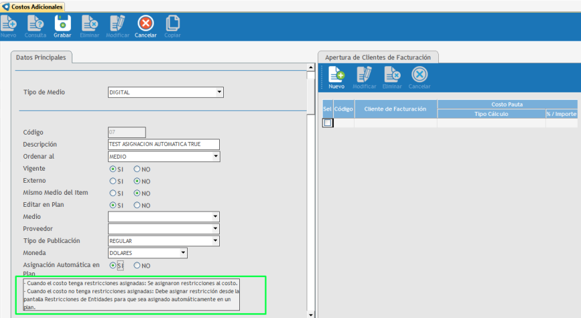Switch to the Datos Principales tab
581x318 pixels.
pos(41,58)
